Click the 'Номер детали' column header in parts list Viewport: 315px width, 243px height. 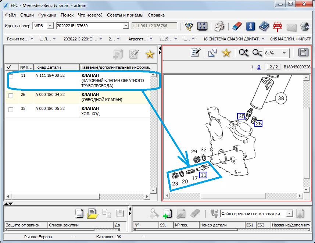[x=57, y=67]
